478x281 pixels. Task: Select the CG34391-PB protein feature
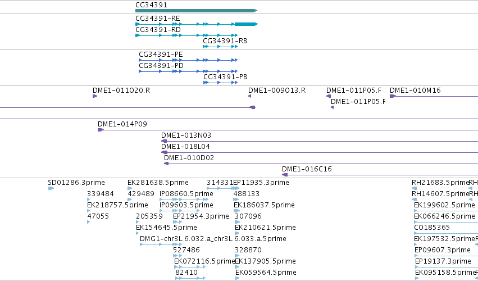tap(220, 83)
